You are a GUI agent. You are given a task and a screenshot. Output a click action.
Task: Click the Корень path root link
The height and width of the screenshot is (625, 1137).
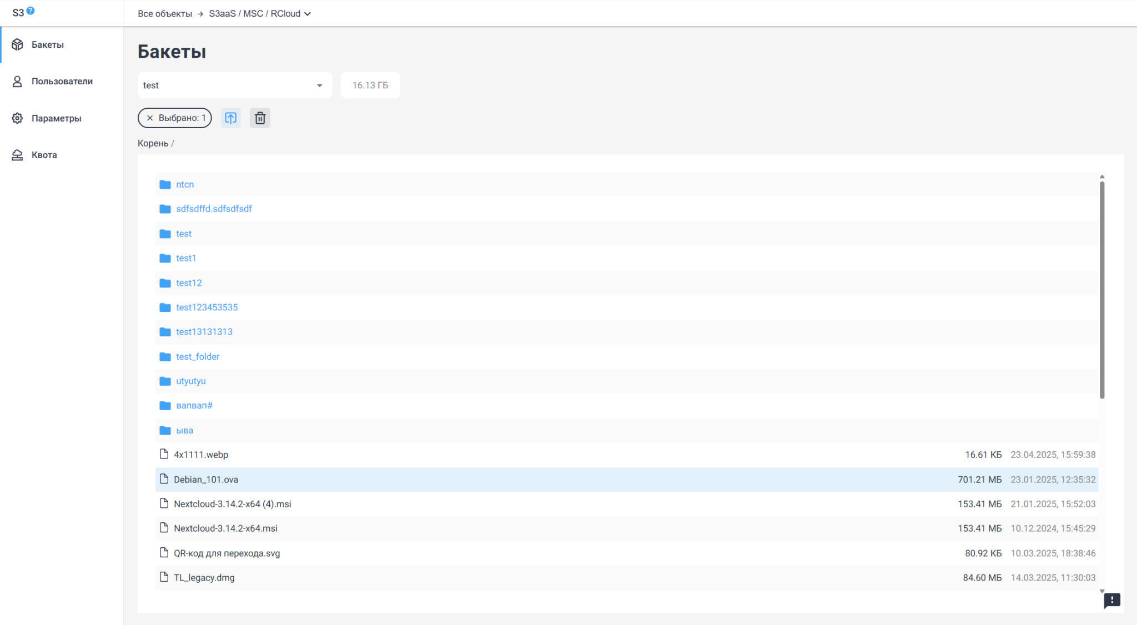153,143
